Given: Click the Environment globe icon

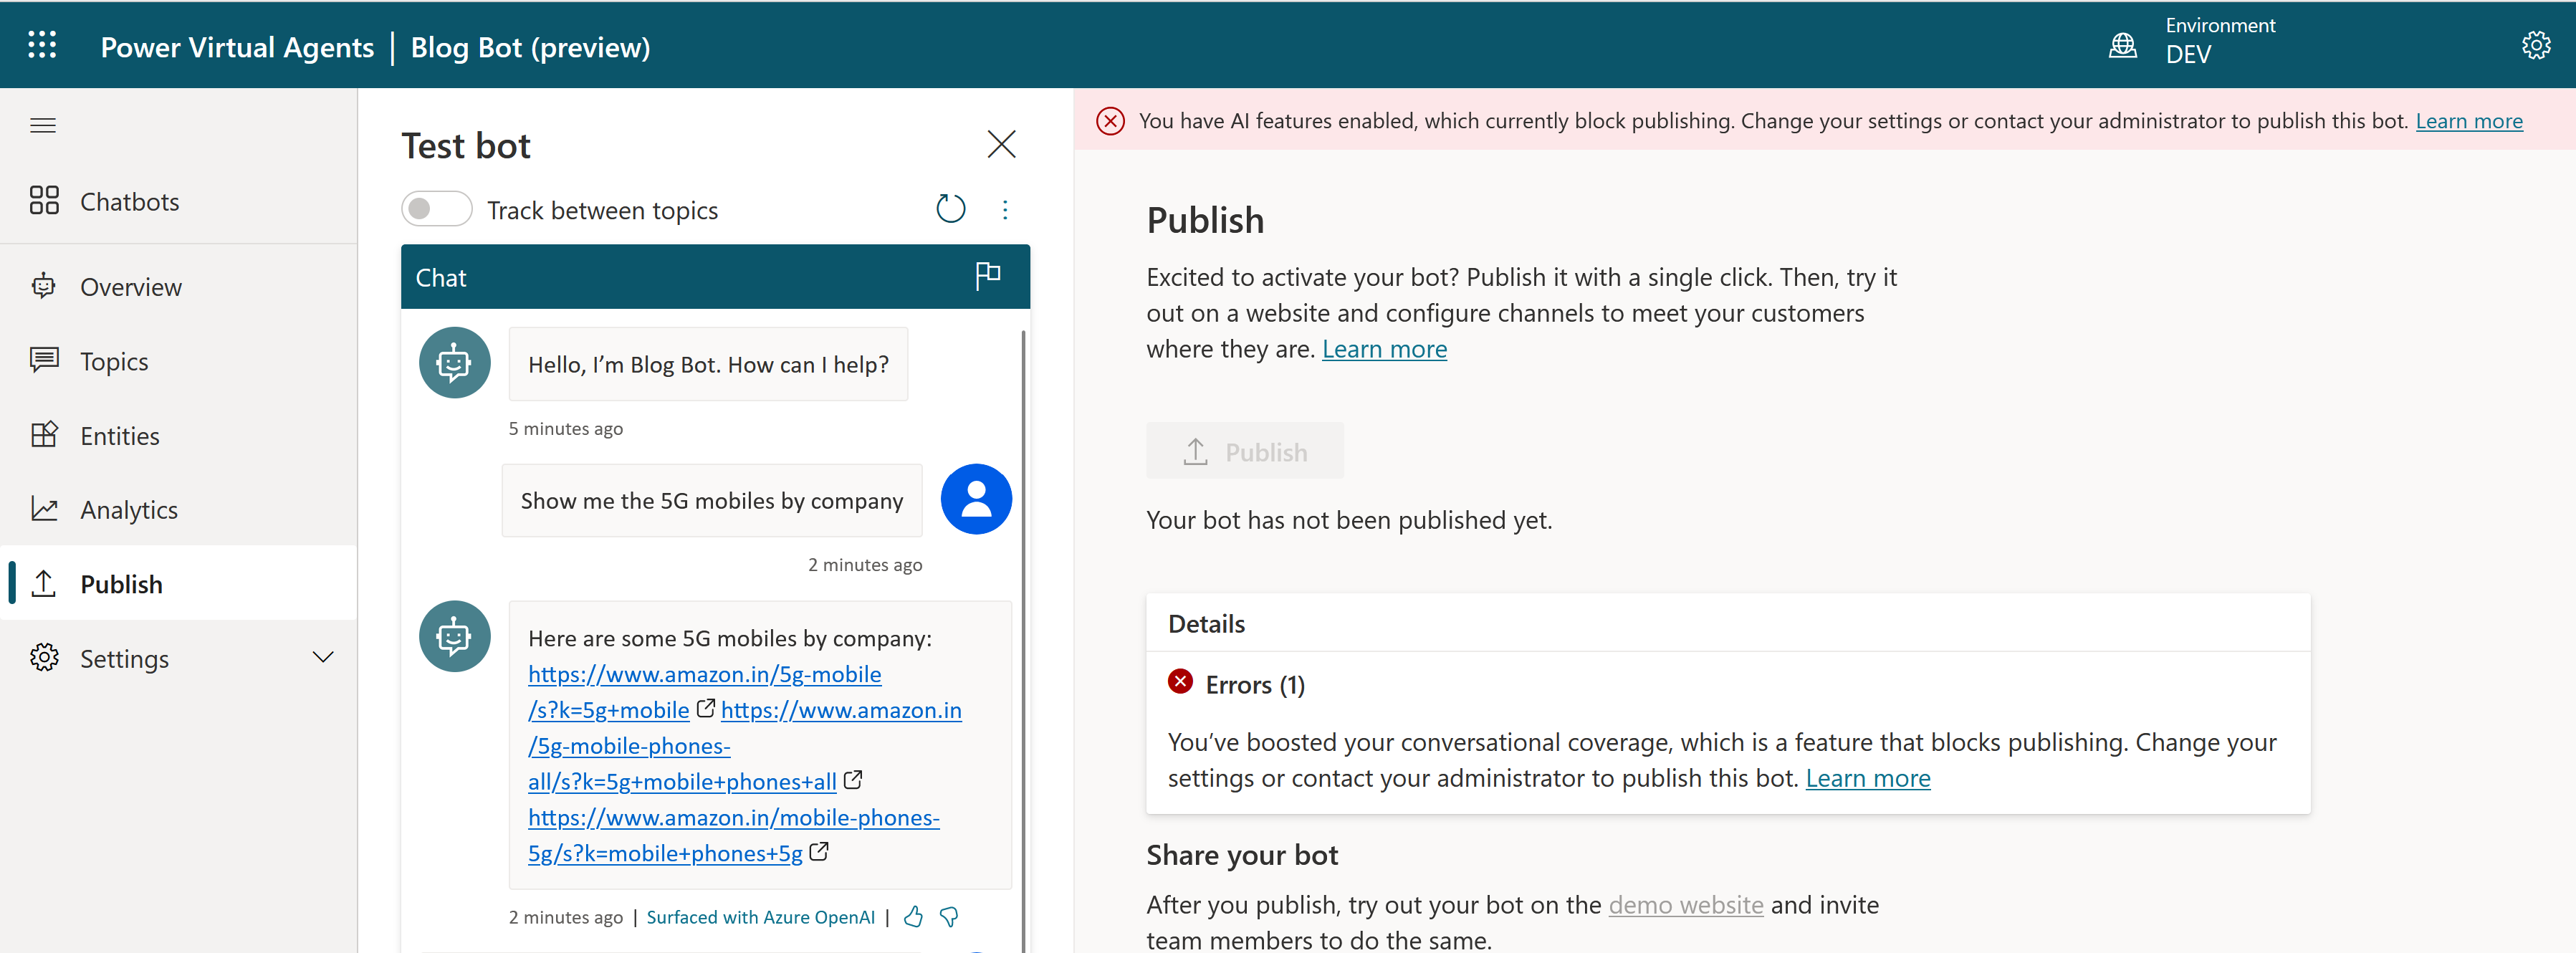Looking at the screenshot, I should tap(2122, 45).
